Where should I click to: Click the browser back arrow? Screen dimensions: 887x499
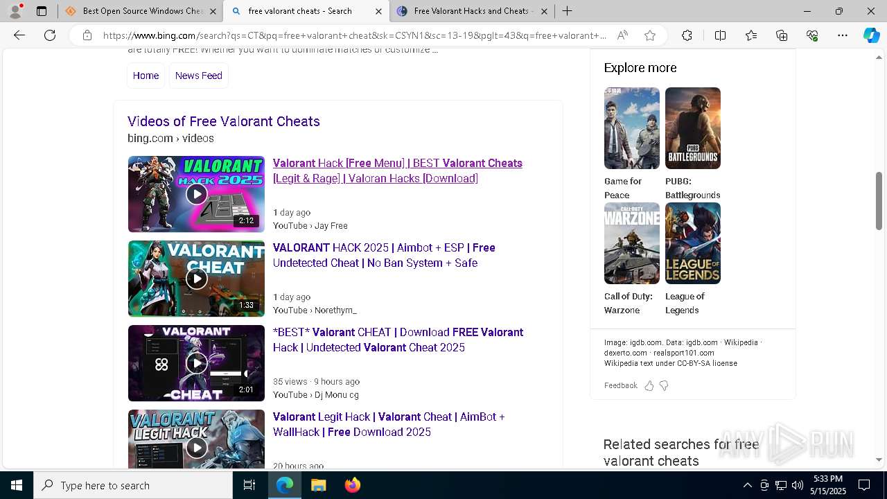pyautogui.click(x=19, y=35)
